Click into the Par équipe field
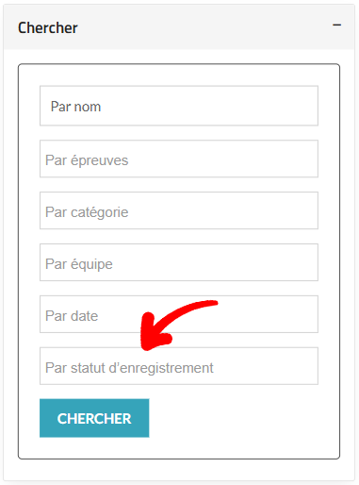The image size is (359, 485). point(179,262)
